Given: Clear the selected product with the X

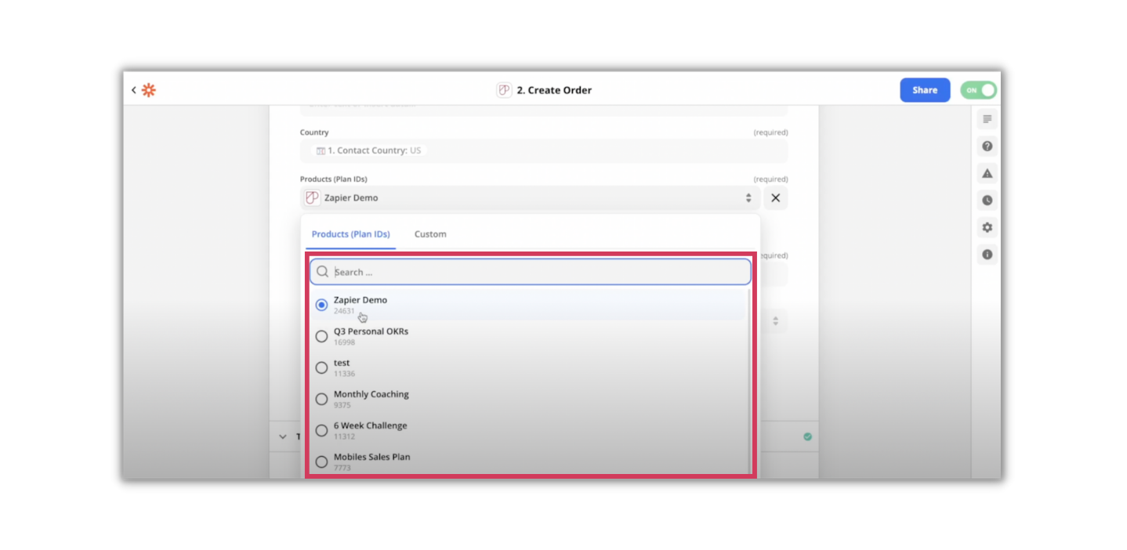Looking at the screenshot, I should click(775, 197).
